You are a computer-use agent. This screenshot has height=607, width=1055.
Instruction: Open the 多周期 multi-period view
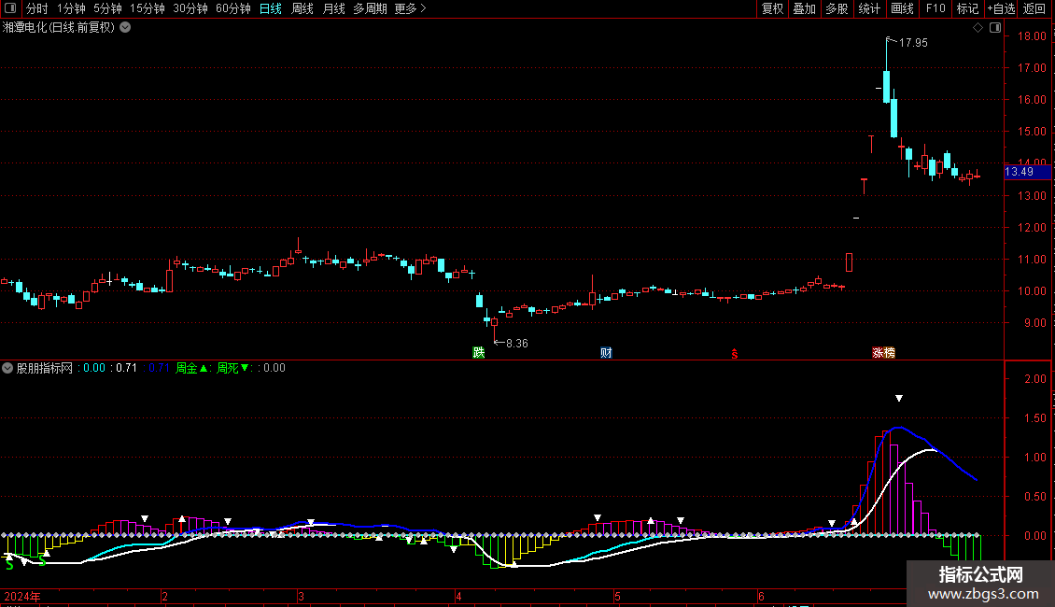pos(370,8)
